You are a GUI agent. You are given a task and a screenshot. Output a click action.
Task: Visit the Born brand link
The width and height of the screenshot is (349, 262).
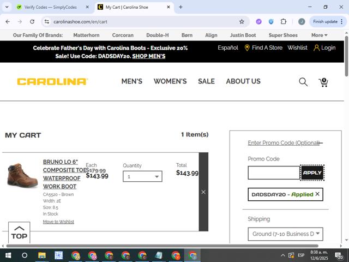coord(187,35)
